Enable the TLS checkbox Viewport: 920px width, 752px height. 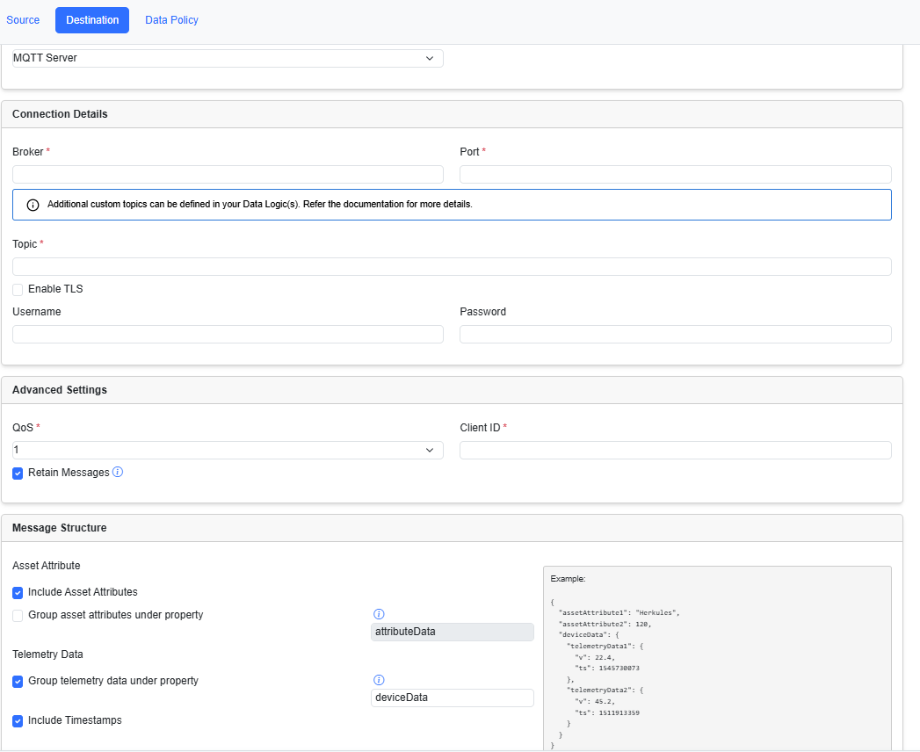[18, 289]
